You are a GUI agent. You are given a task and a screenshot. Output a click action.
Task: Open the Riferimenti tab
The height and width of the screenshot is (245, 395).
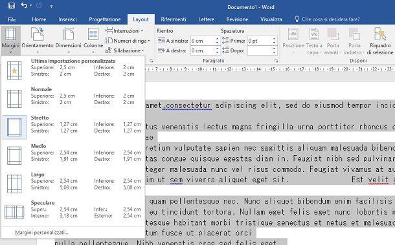[174, 19]
